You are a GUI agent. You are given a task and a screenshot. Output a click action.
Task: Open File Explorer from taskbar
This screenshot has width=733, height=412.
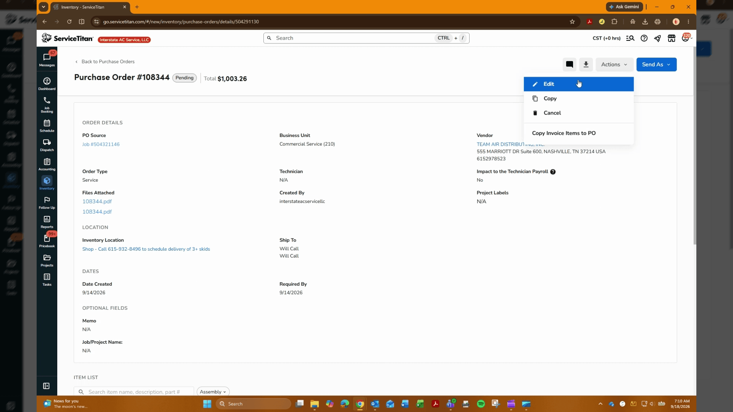314,404
